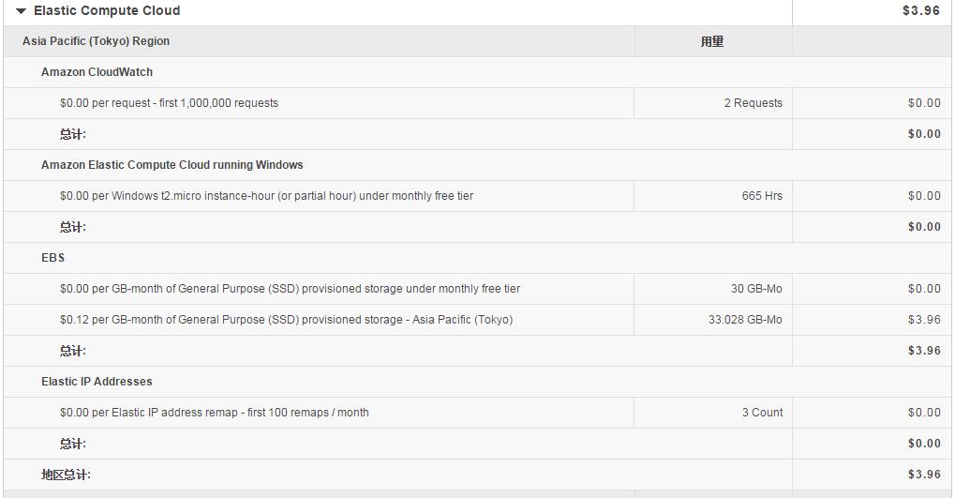The height and width of the screenshot is (498, 955).
Task: Click the first 1,000,000 requests pricing line
Action: click(169, 103)
